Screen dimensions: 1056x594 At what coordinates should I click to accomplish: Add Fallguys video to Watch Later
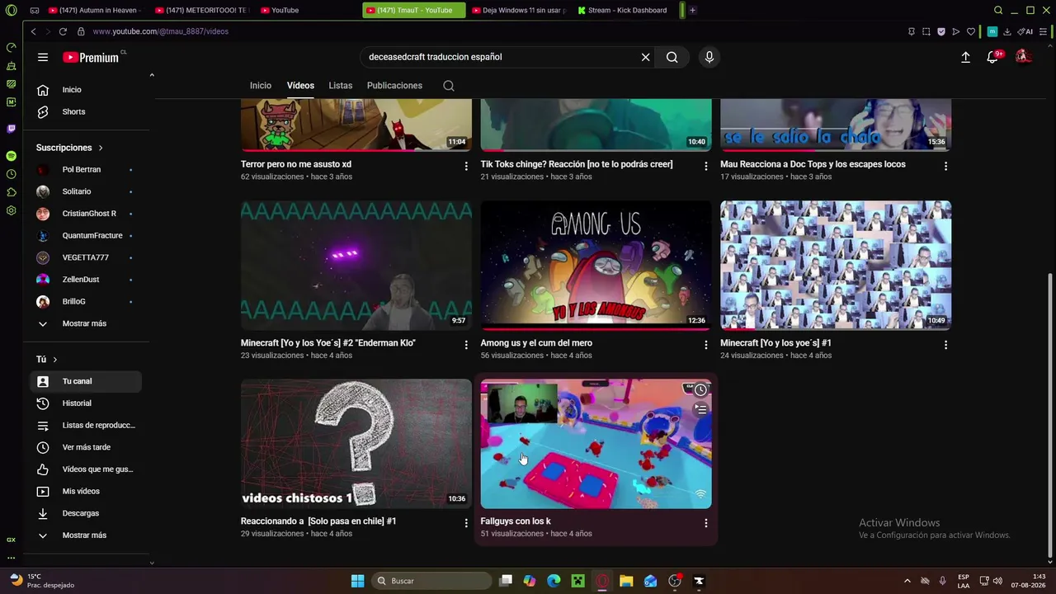point(700,389)
